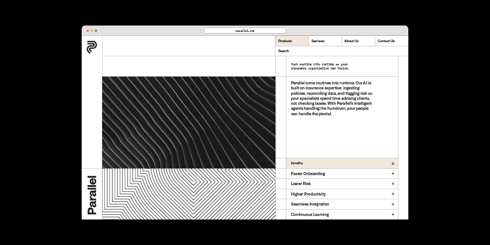The image size is (490, 245).
Task: Select the Higher Productivity label
Action: click(x=308, y=194)
